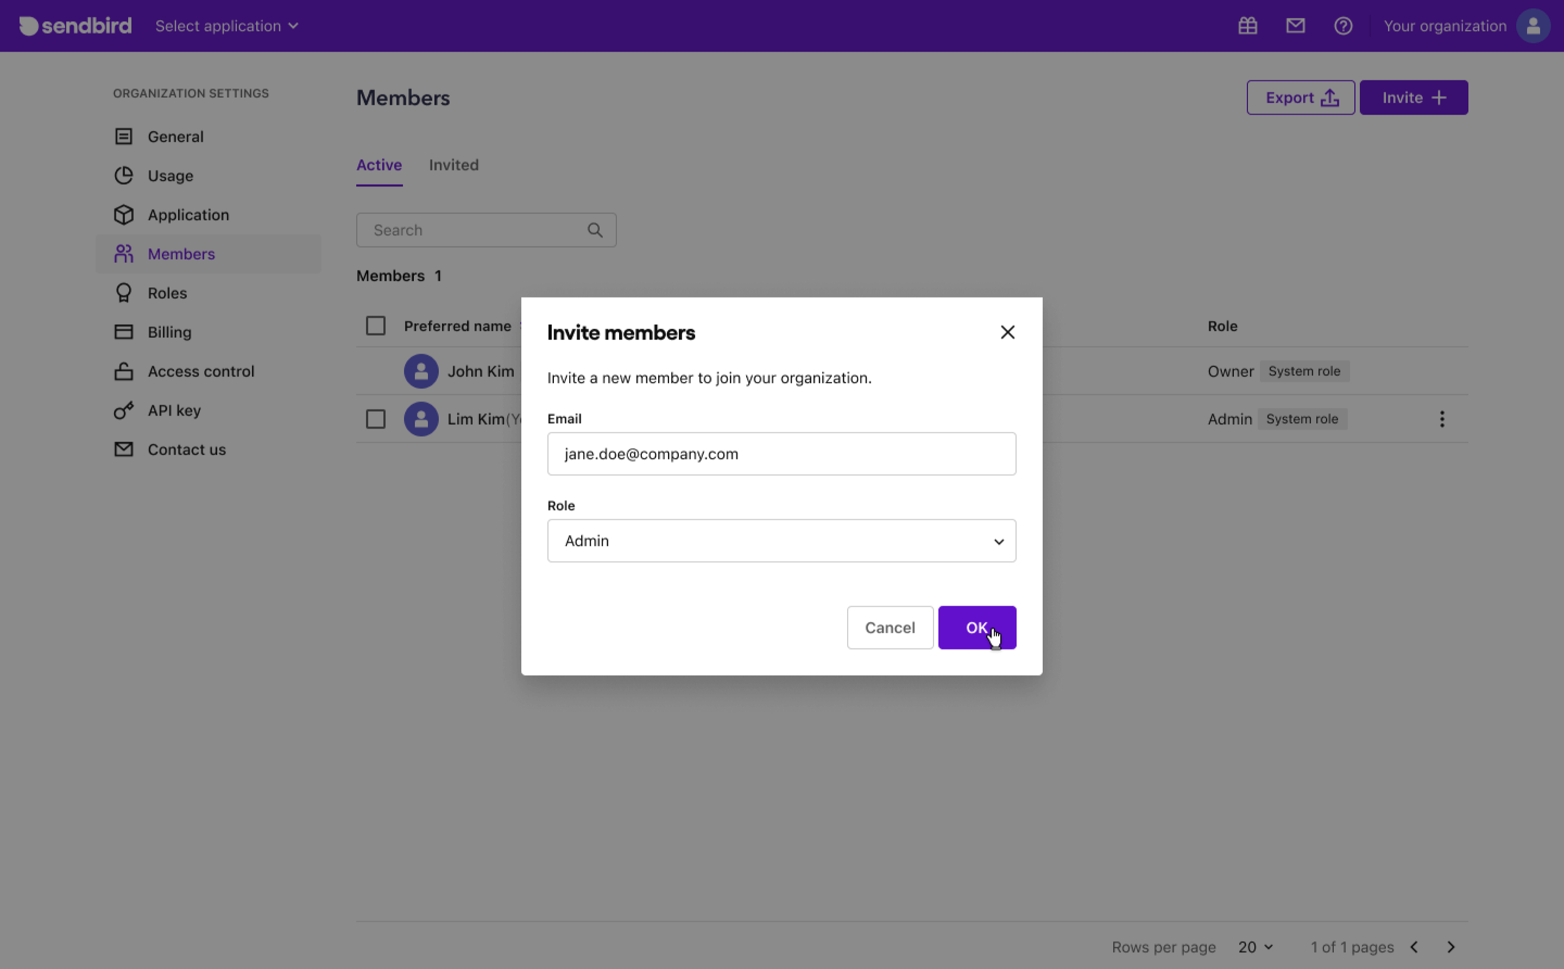Image resolution: width=1564 pixels, height=969 pixels.
Task: Click the API key sidebar icon
Action: (x=123, y=410)
